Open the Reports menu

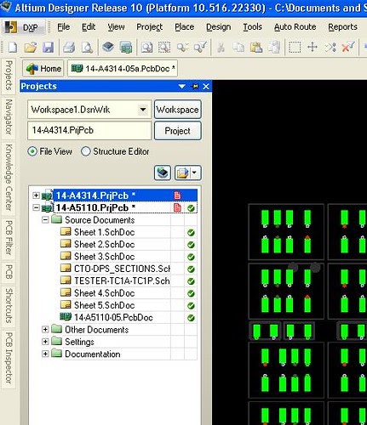342,27
